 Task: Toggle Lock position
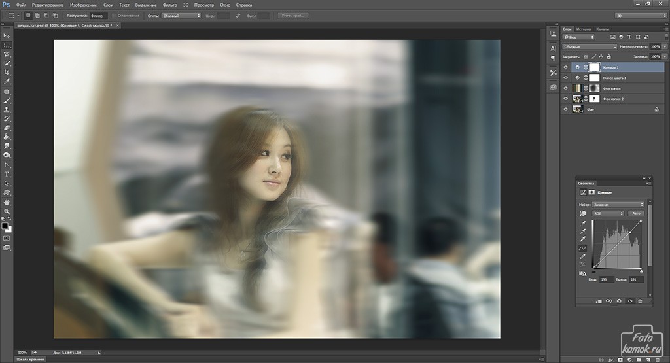pos(601,56)
